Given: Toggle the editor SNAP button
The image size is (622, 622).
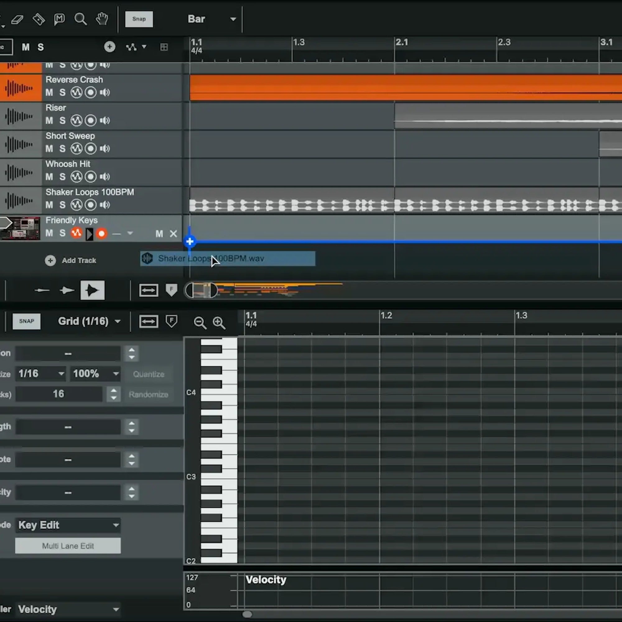Looking at the screenshot, I should [27, 321].
